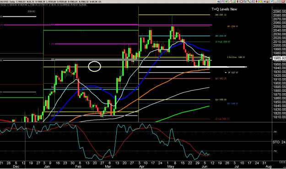Click the 2000.00 price axis label
Viewport: 286px width, 169px height.
279,45
